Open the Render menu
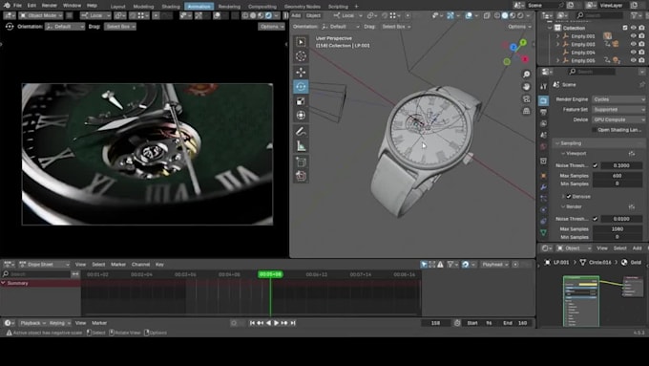 pos(50,6)
